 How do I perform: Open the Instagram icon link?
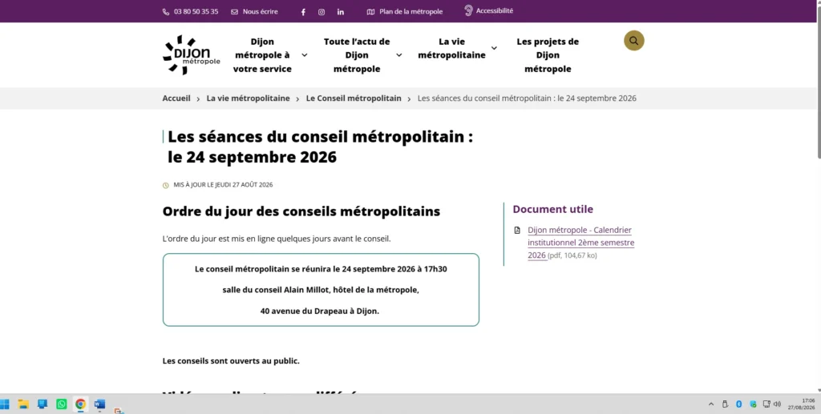tap(322, 12)
